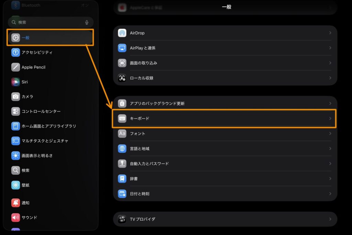Tap the 画面の取り込み icon
This screenshot has width=352, height=235.
[x=122, y=63]
